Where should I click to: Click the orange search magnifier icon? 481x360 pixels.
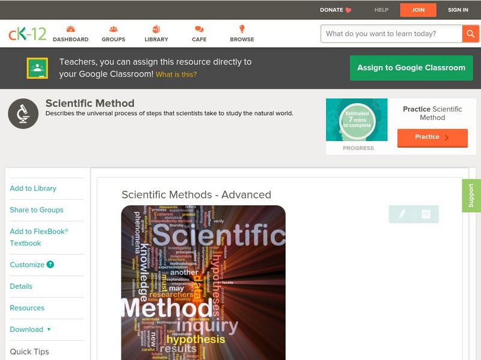click(x=471, y=34)
